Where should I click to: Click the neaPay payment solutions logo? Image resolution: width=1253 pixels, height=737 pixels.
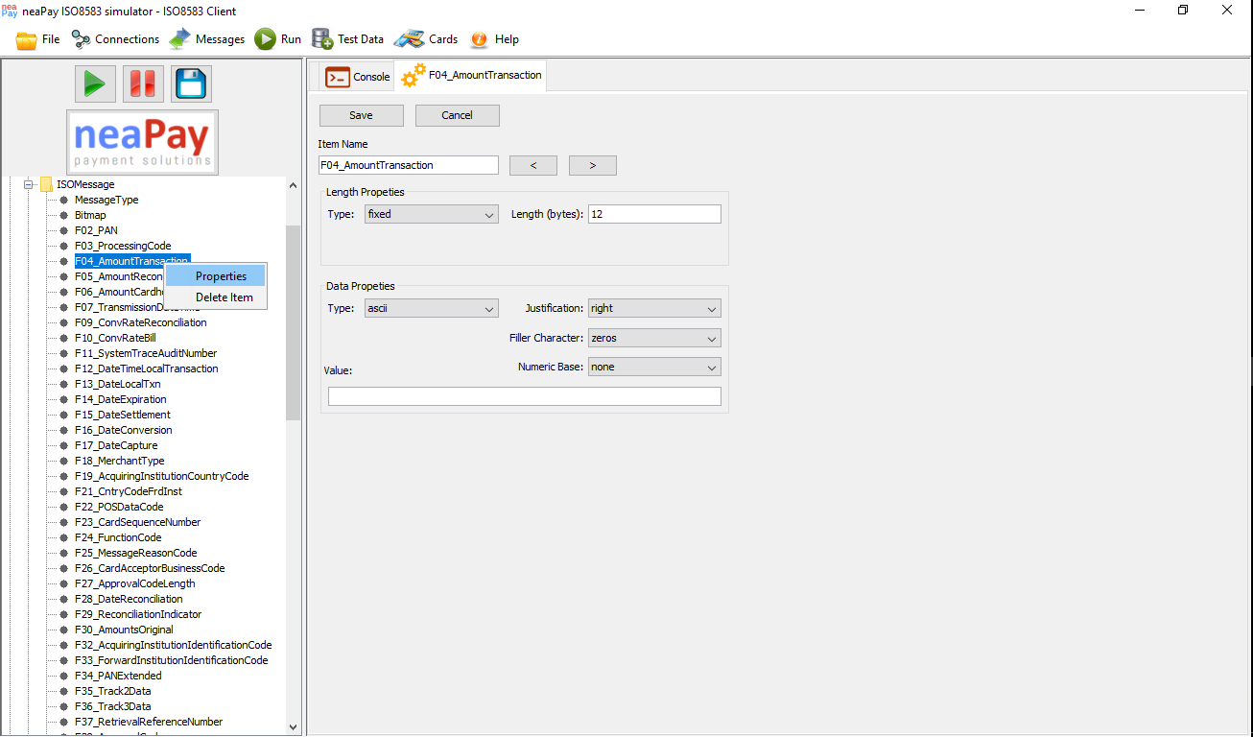(x=142, y=142)
